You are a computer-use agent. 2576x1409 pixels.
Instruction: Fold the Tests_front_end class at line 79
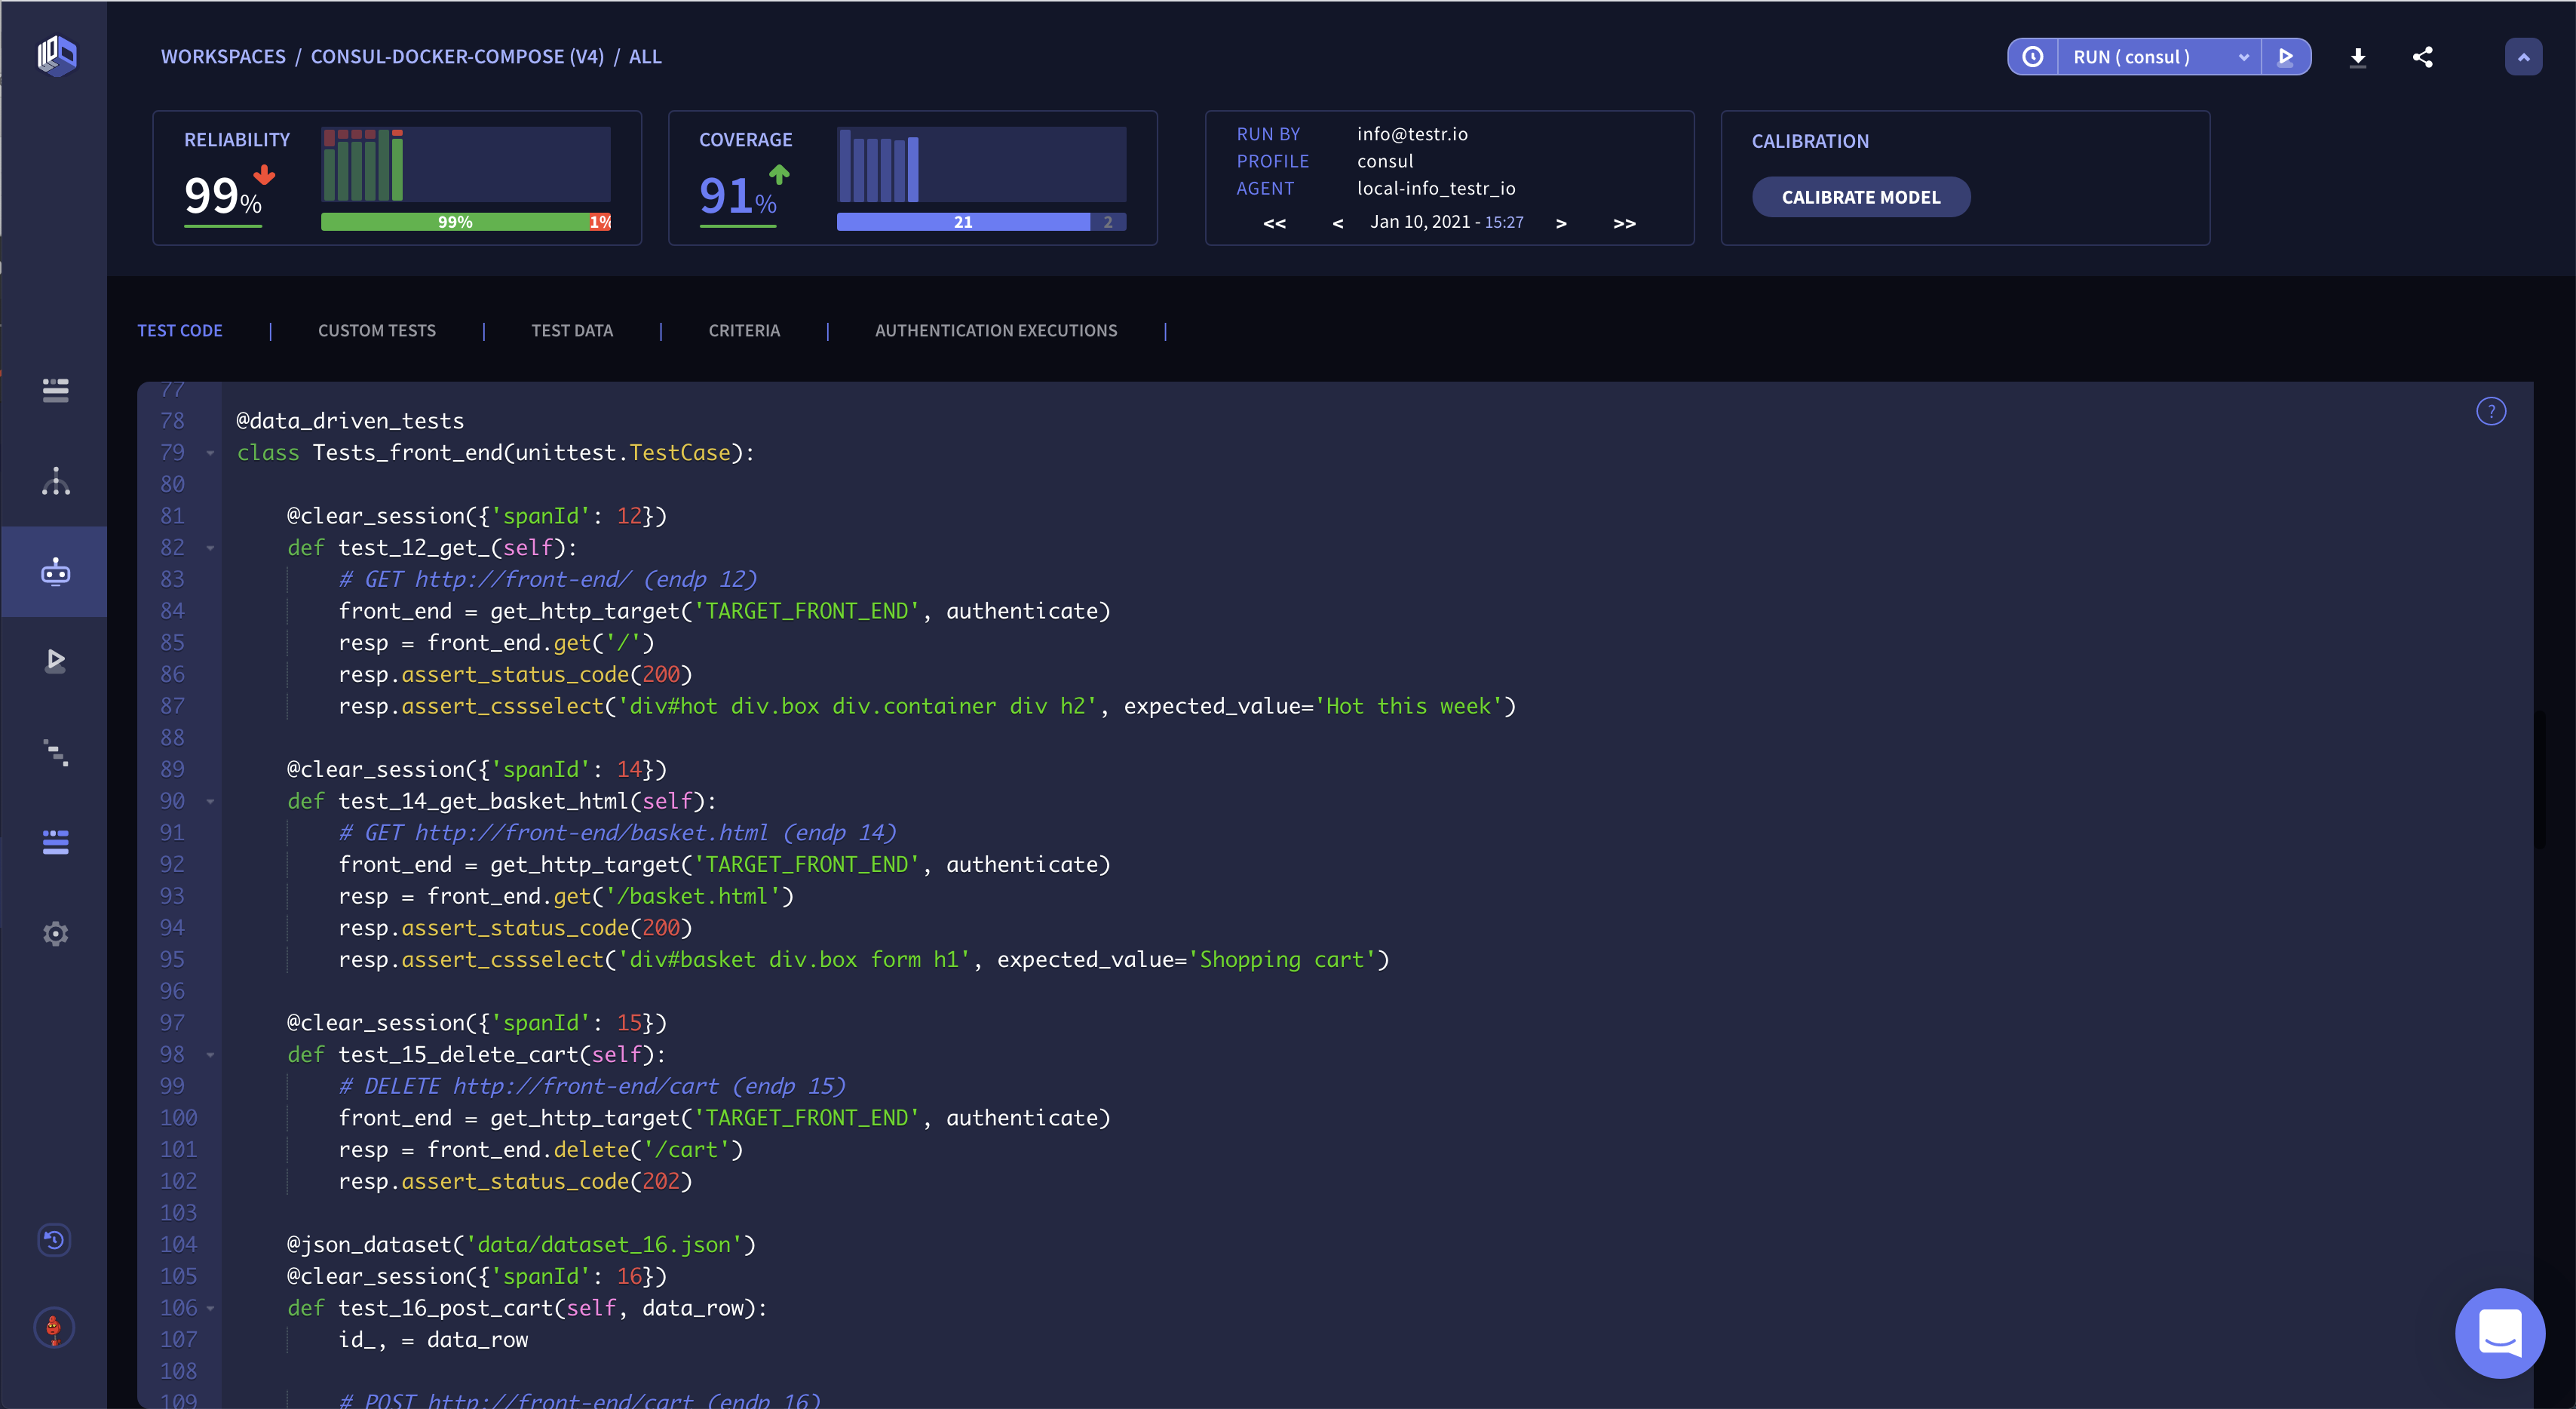(210, 453)
